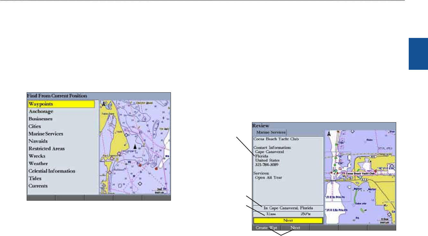Image resolution: width=428 pixels, height=236 pixels.
Task: Open Celestial Information
Action: pos(52,171)
